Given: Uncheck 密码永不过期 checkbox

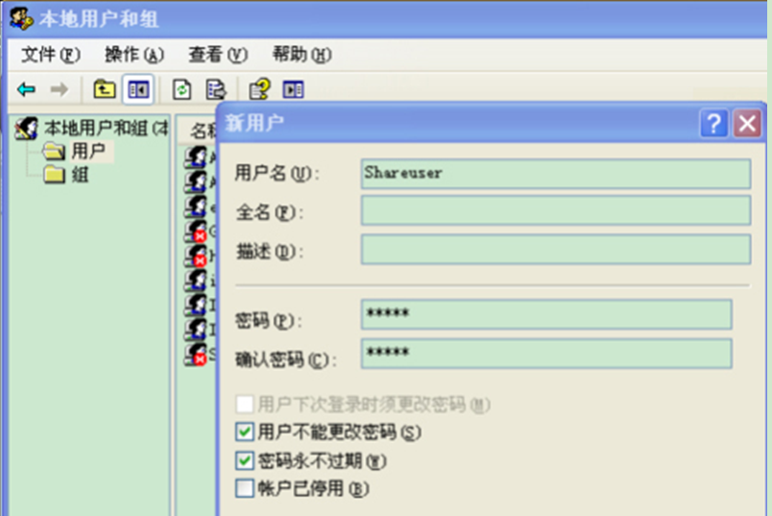Looking at the screenshot, I should point(245,461).
